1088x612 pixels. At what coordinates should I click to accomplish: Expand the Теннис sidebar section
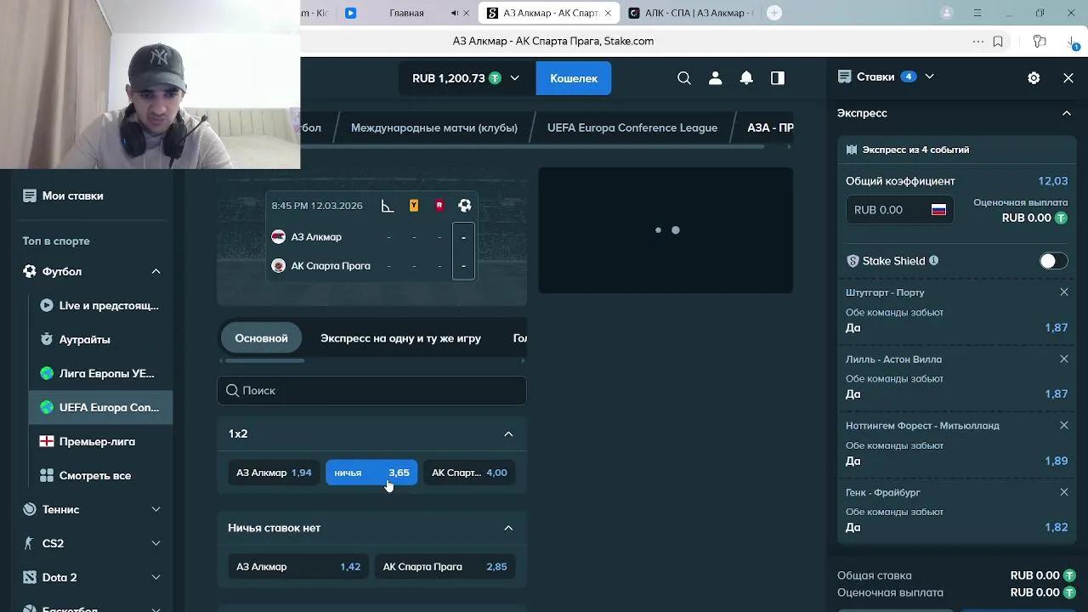156,509
